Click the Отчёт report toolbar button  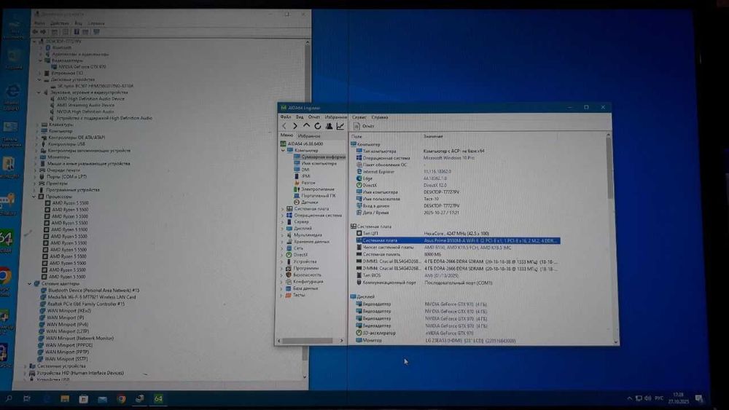[364, 126]
